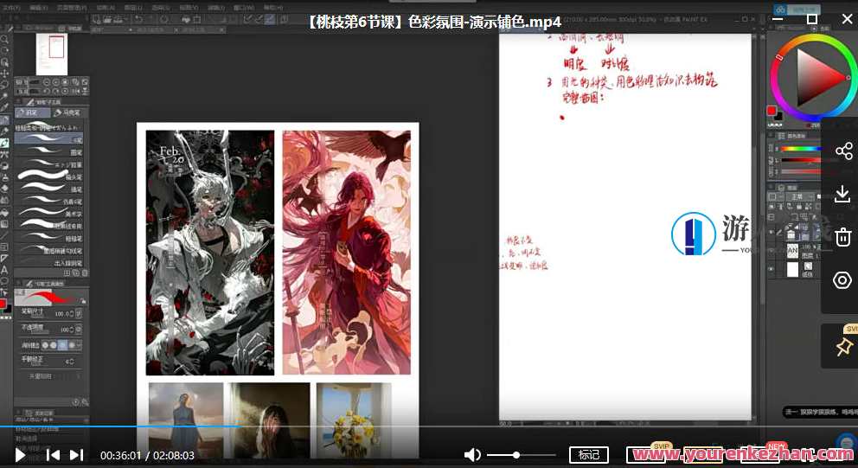Select the Operation object tool

point(4,62)
